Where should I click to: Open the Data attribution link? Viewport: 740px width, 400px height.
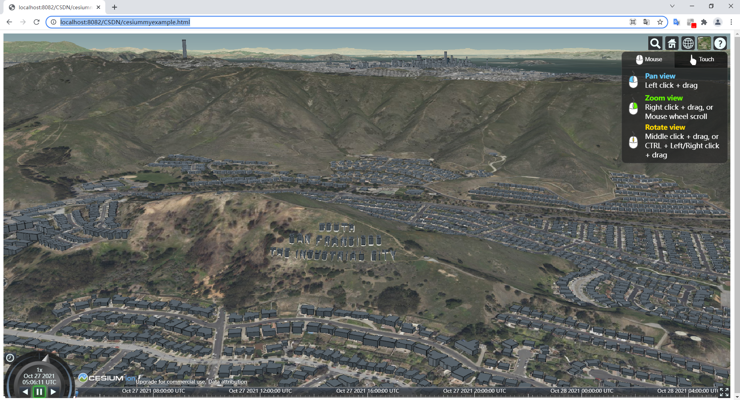[x=228, y=382]
